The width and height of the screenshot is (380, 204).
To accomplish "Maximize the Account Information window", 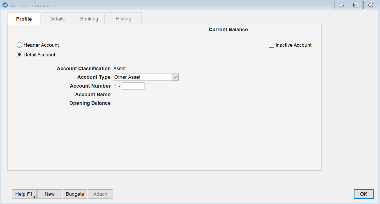I will pyautogui.click(x=356, y=5).
